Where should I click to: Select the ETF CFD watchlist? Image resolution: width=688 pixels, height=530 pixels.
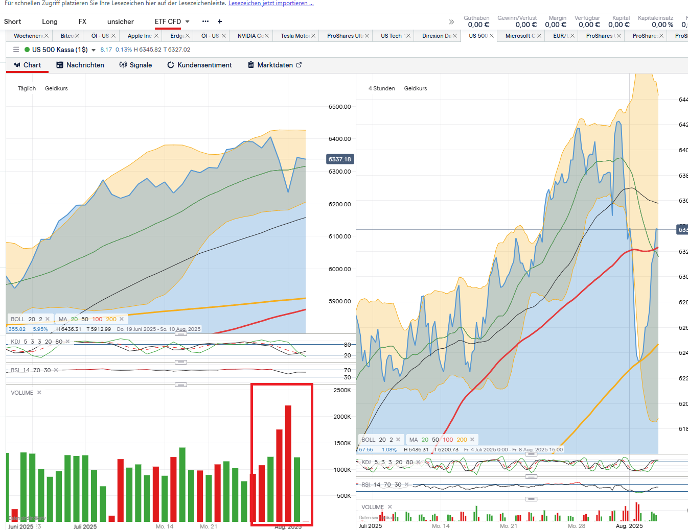168,21
